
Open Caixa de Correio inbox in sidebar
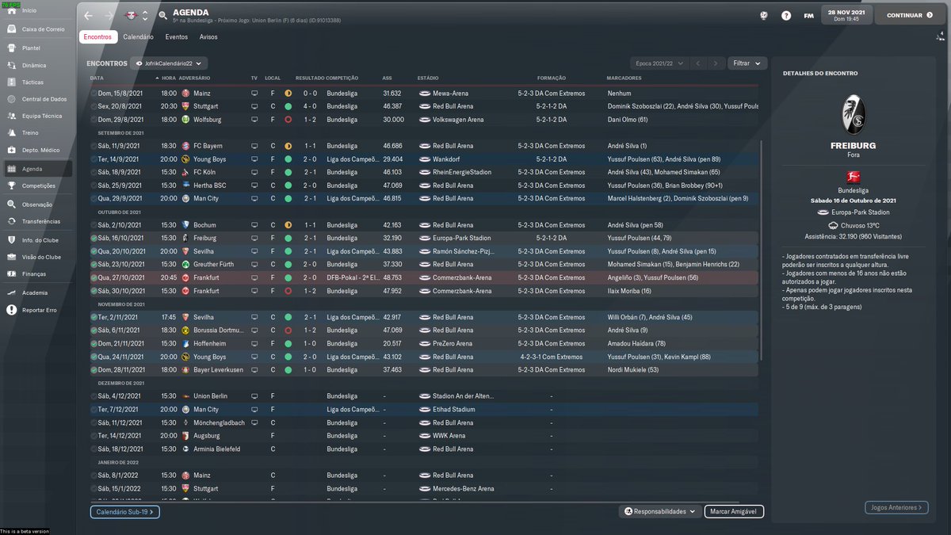point(36,29)
